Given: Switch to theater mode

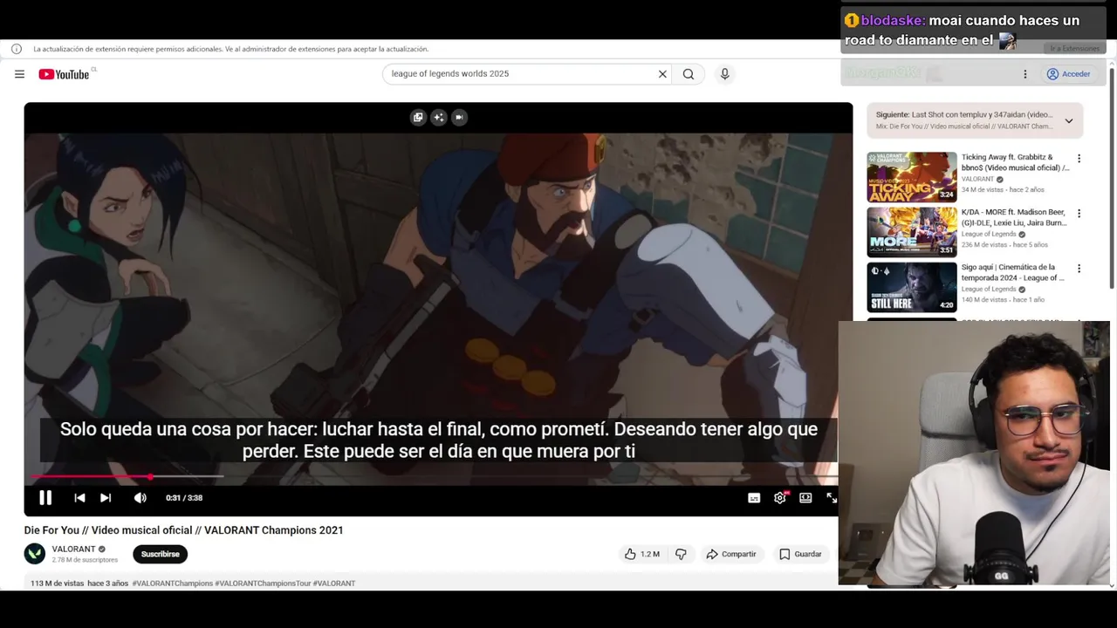Looking at the screenshot, I should [805, 498].
